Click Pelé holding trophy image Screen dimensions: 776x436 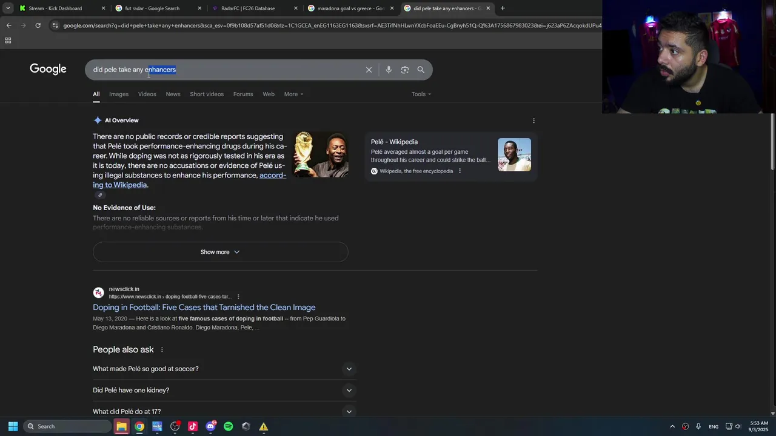pos(321,154)
